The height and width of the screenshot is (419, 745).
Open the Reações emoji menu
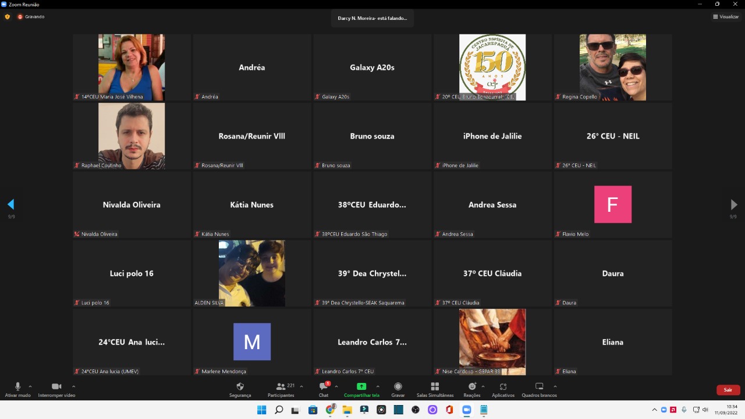471,389
